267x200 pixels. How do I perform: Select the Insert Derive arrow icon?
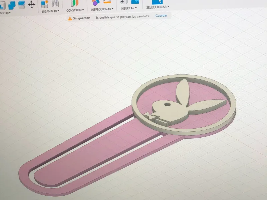[x=124, y=2]
